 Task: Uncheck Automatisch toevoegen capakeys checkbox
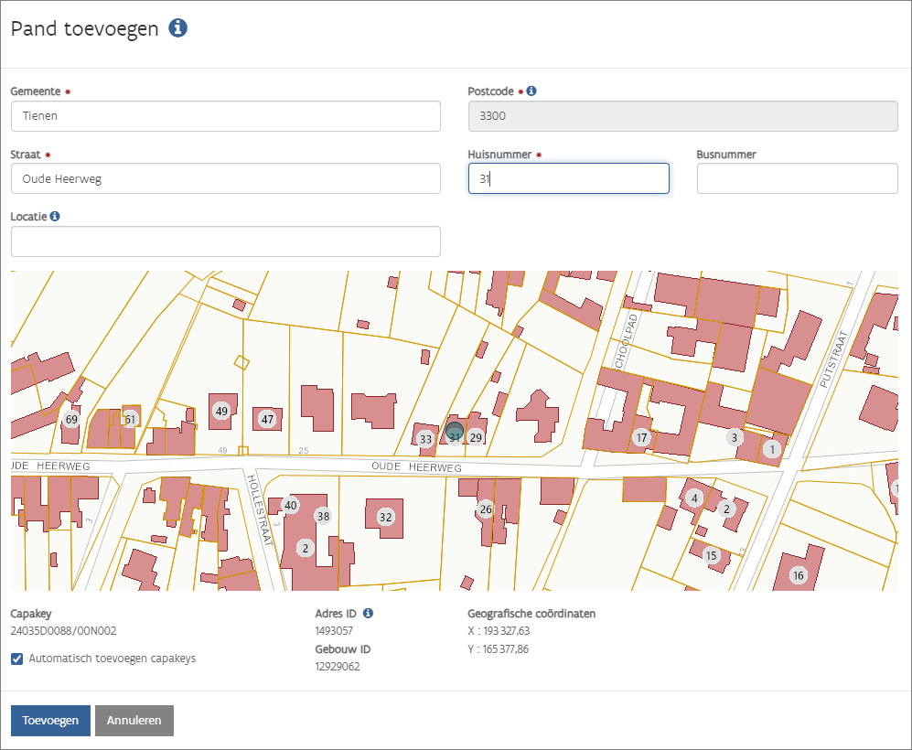coord(17,659)
